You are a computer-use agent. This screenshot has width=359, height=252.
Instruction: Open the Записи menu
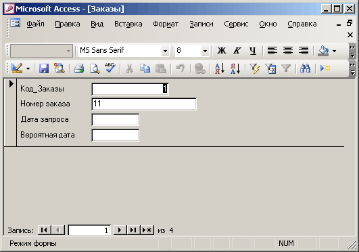point(201,24)
